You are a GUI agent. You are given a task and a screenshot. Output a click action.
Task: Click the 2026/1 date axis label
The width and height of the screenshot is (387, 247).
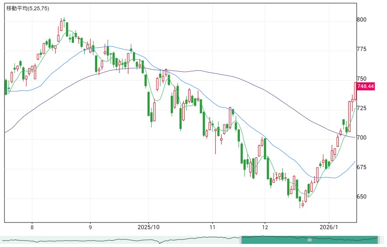coord(329,227)
